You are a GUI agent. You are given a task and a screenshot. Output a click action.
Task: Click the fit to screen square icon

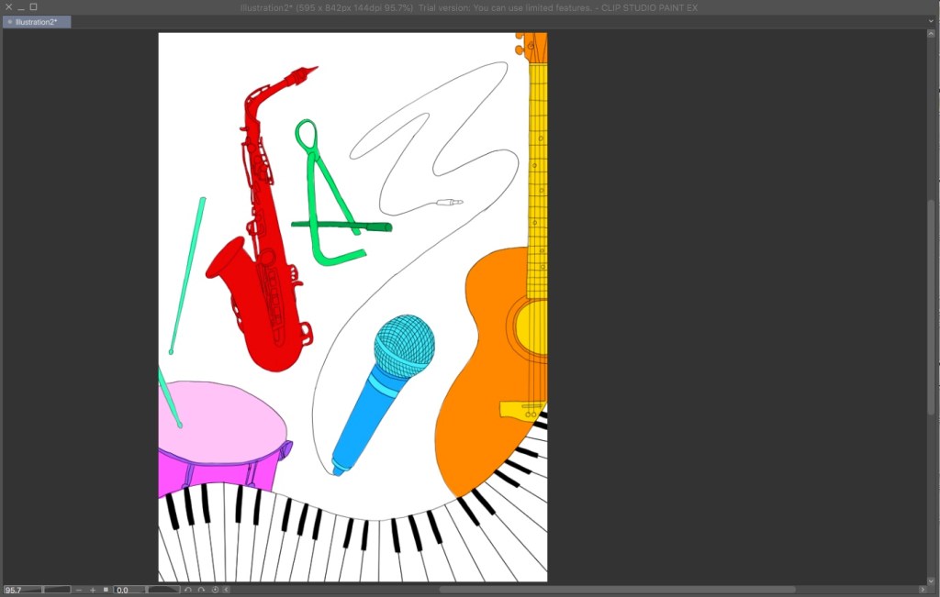(106, 590)
